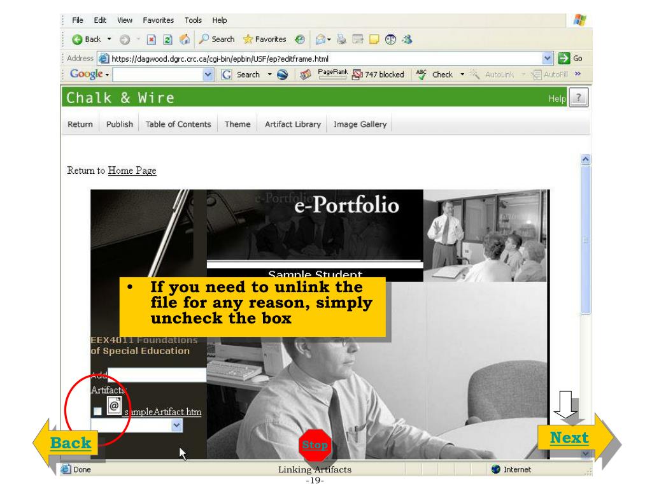Screen dimensions: 652x489
Task: Click the Edit page toolbar icon
Action: coord(358,39)
